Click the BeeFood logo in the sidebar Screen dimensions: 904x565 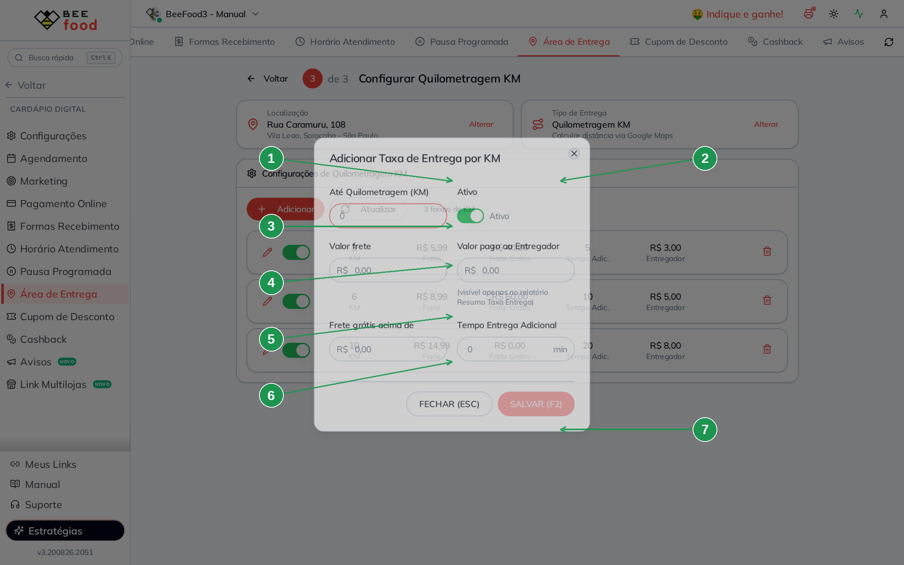(x=65, y=20)
